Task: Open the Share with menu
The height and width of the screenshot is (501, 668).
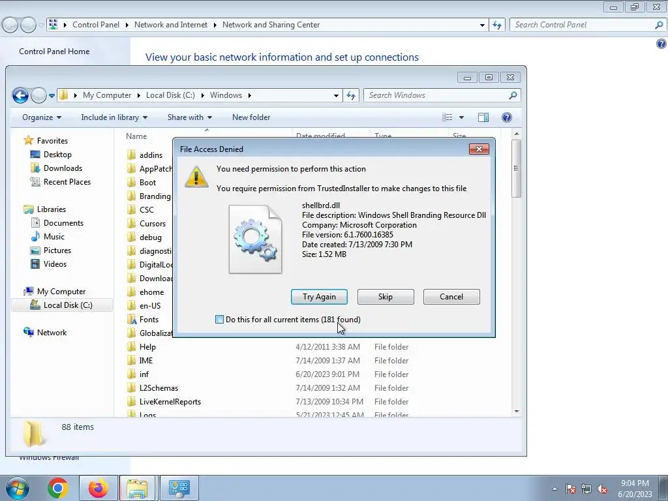Action: tap(190, 117)
